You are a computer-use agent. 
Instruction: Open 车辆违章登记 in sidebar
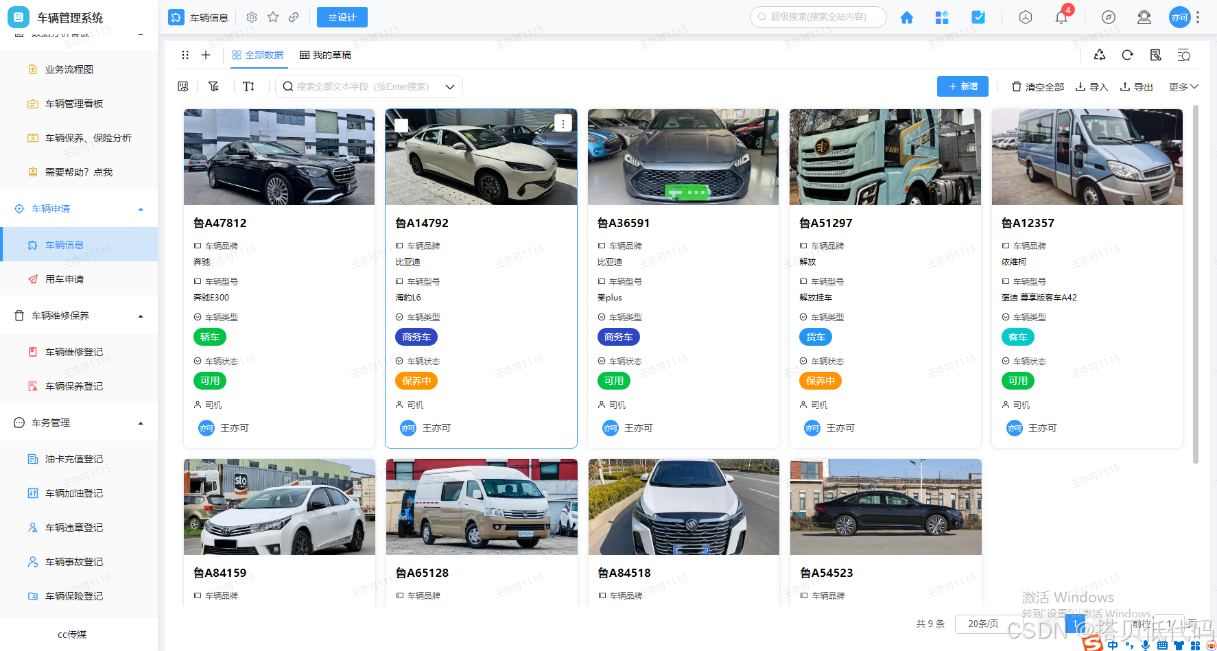coord(74,528)
